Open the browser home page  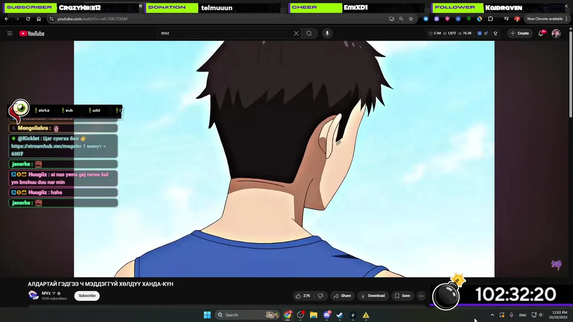(38, 19)
